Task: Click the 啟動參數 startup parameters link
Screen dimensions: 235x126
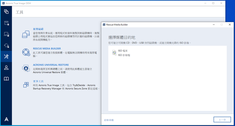Action: click(x=109, y=120)
